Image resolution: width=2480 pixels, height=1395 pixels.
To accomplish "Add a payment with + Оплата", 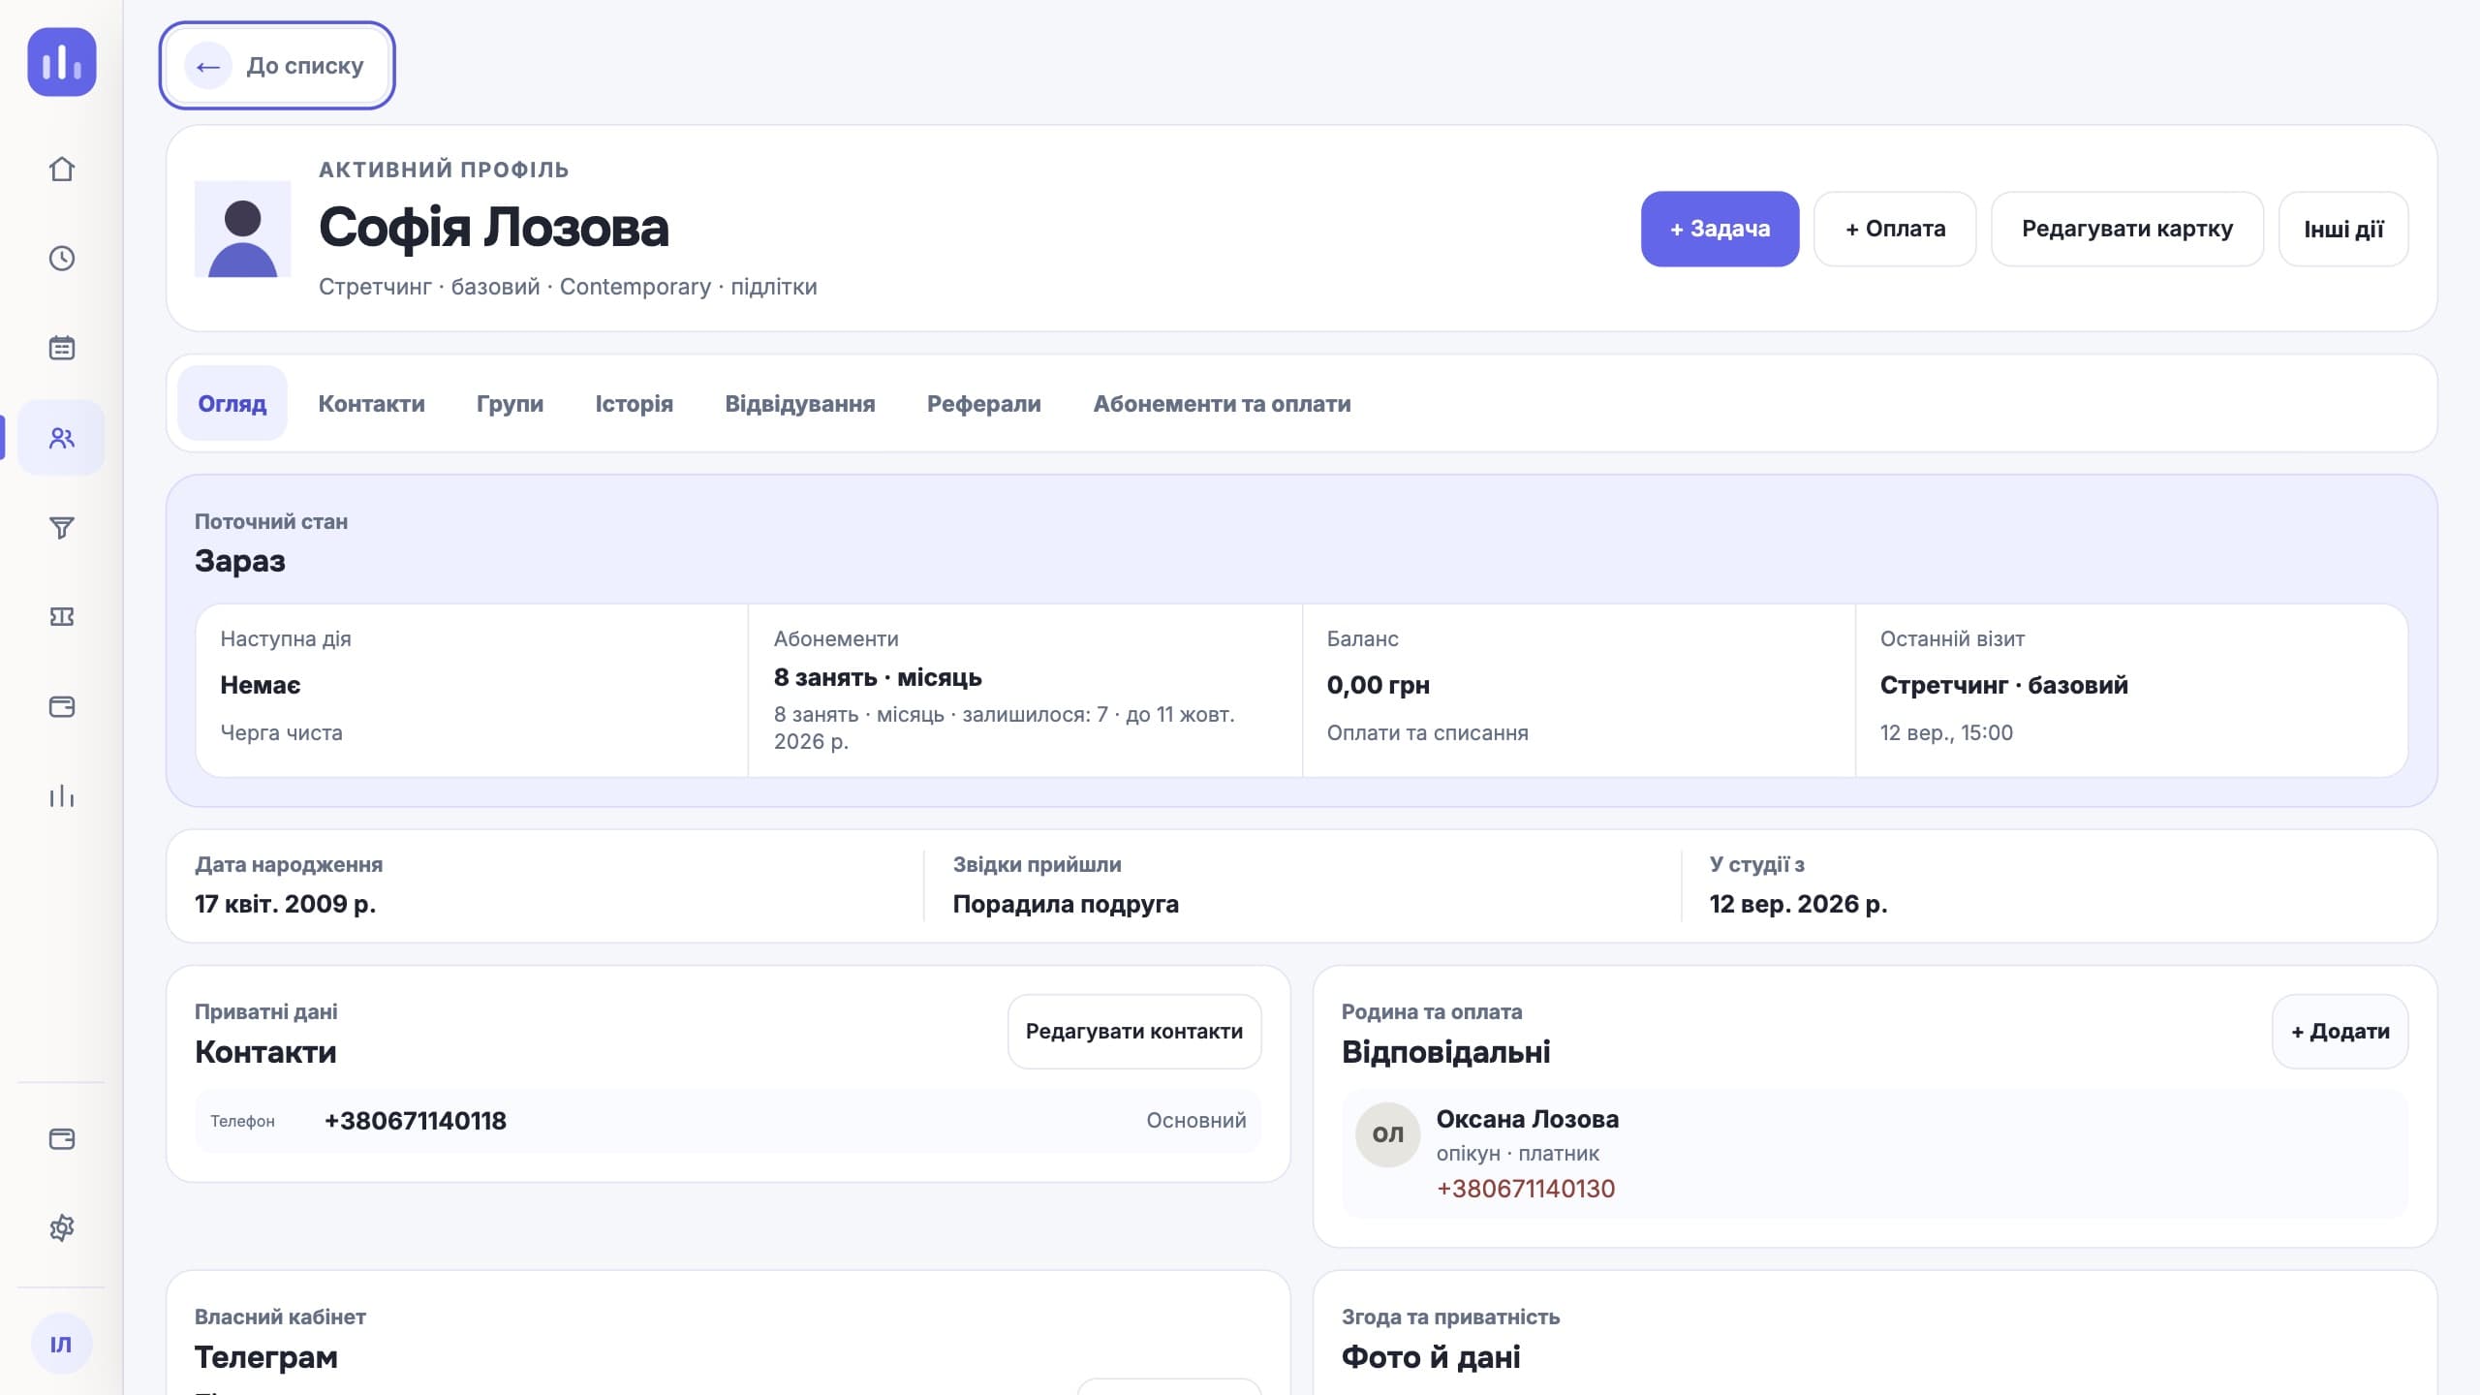I will (1895, 229).
